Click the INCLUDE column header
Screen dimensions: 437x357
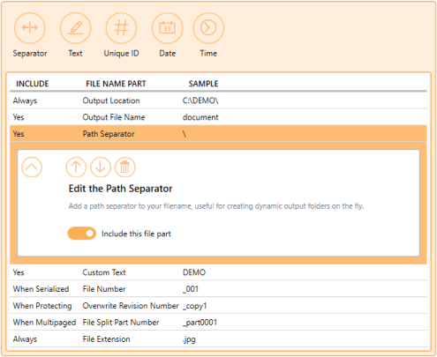click(x=33, y=84)
